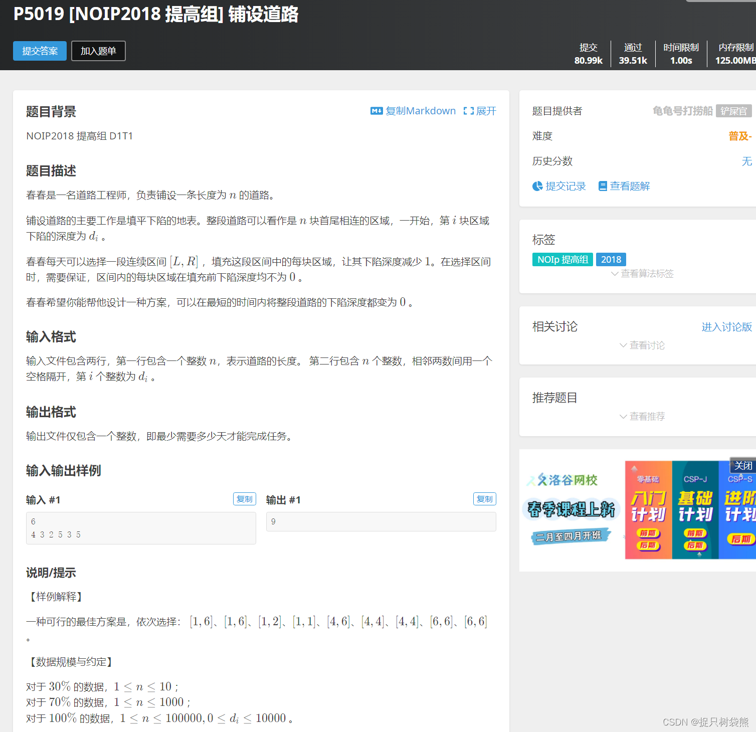Image resolution: width=756 pixels, height=732 pixels.
Task: Copy sample 输入 #1 with 复制
Action: pos(244,499)
